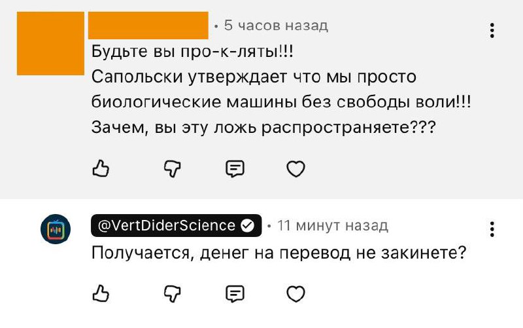The width and height of the screenshot is (523, 328).
Task: Open reply box under the @VertDiderScience comment
Action: pyautogui.click(x=235, y=293)
